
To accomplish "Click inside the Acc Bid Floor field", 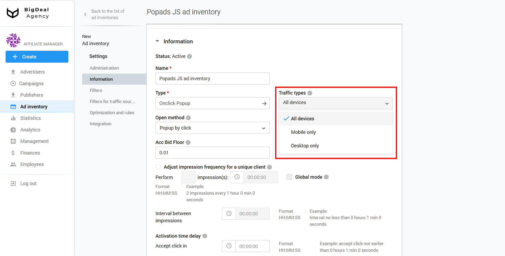I will [x=212, y=152].
